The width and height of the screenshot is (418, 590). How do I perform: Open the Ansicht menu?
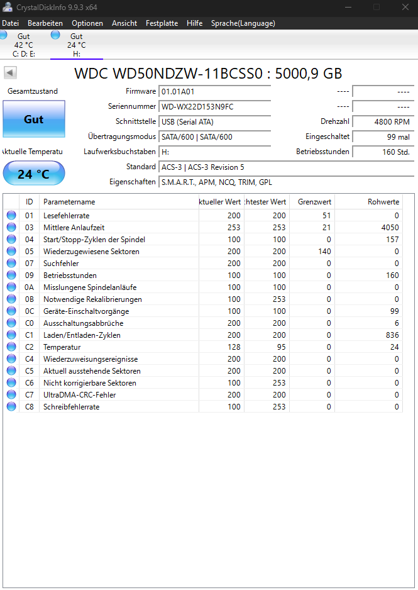[x=124, y=23]
